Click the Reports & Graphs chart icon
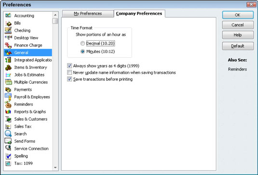Viewport: 258px width, 175px height. coord(8,112)
